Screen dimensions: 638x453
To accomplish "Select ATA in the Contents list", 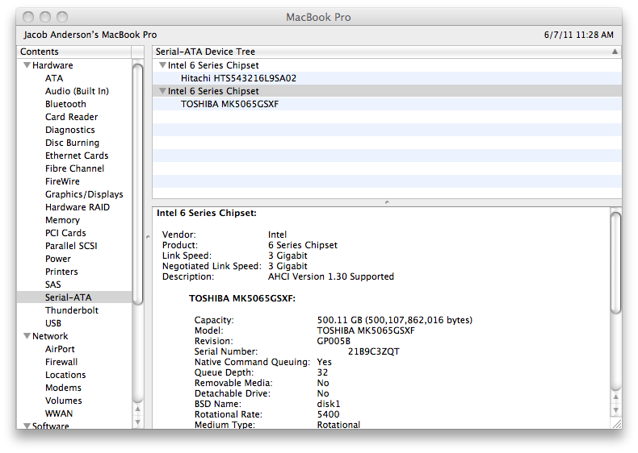I will (54, 78).
